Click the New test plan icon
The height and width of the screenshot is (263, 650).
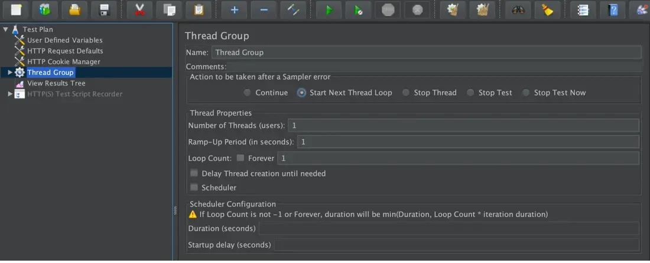coord(16,10)
